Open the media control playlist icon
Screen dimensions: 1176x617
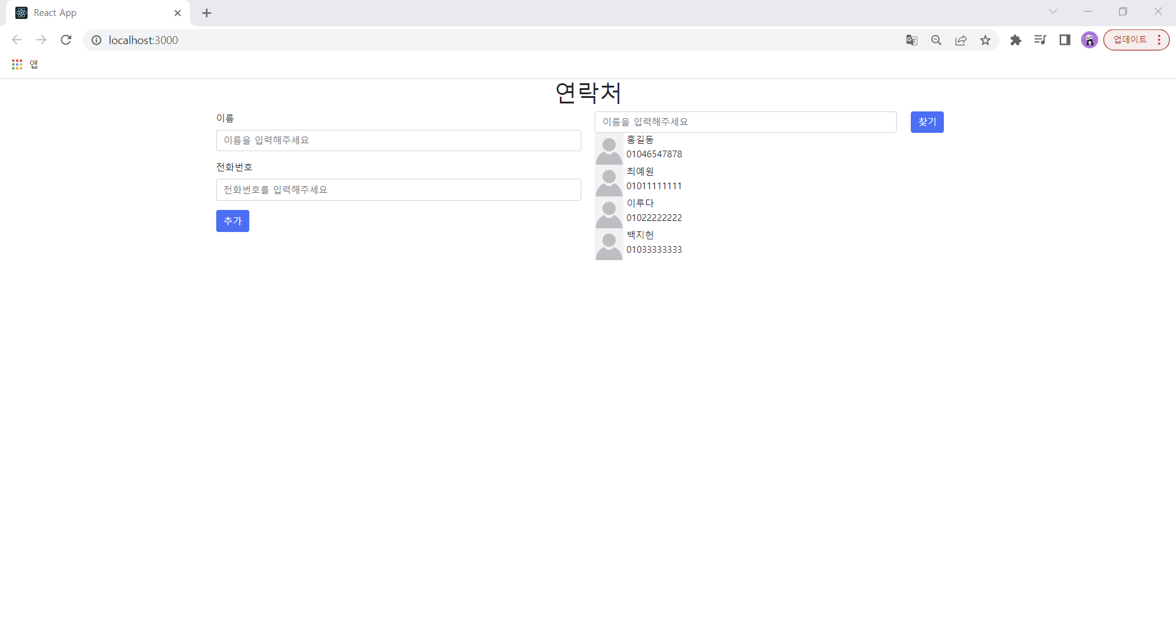tap(1040, 40)
